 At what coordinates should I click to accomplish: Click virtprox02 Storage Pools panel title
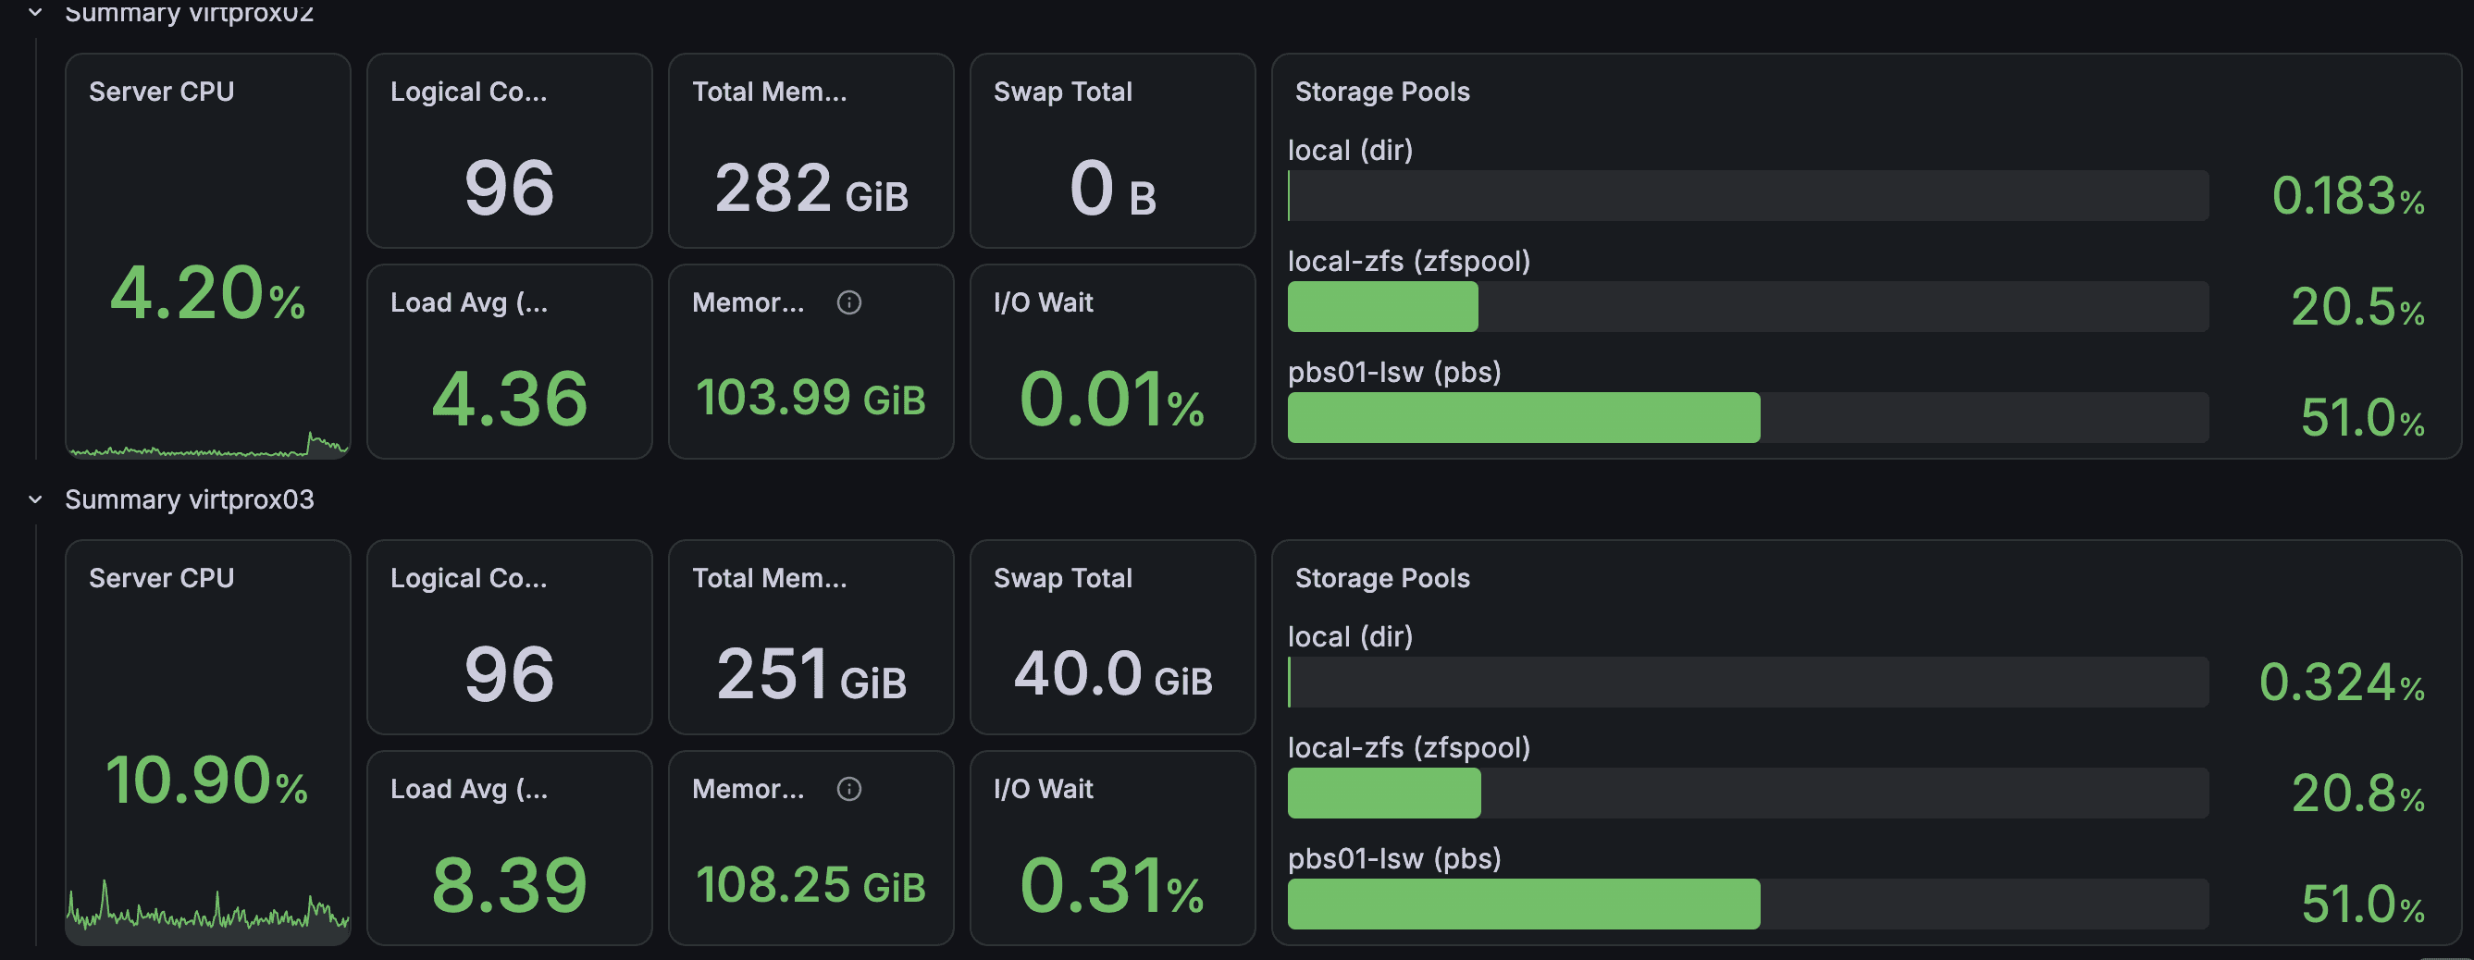(1382, 92)
